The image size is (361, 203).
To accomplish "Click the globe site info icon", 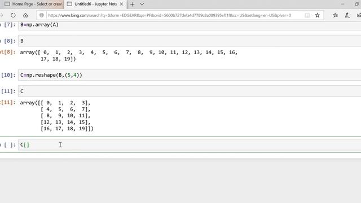I will [x=41, y=15].
